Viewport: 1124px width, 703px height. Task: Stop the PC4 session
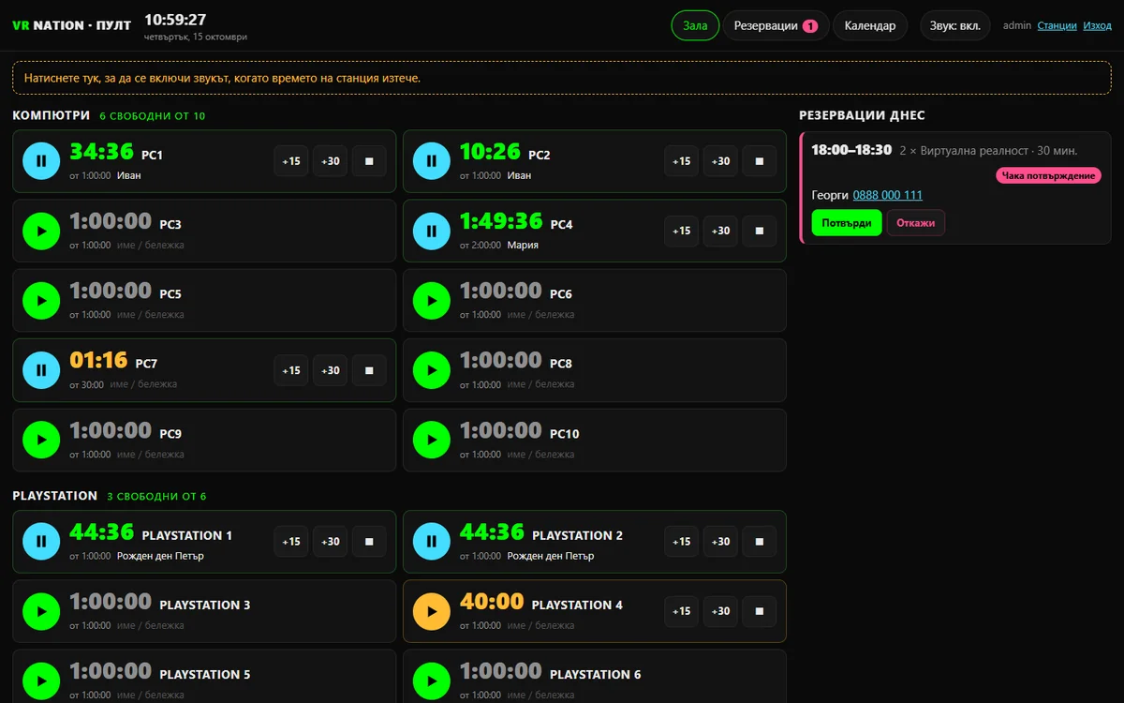(x=760, y=231)
